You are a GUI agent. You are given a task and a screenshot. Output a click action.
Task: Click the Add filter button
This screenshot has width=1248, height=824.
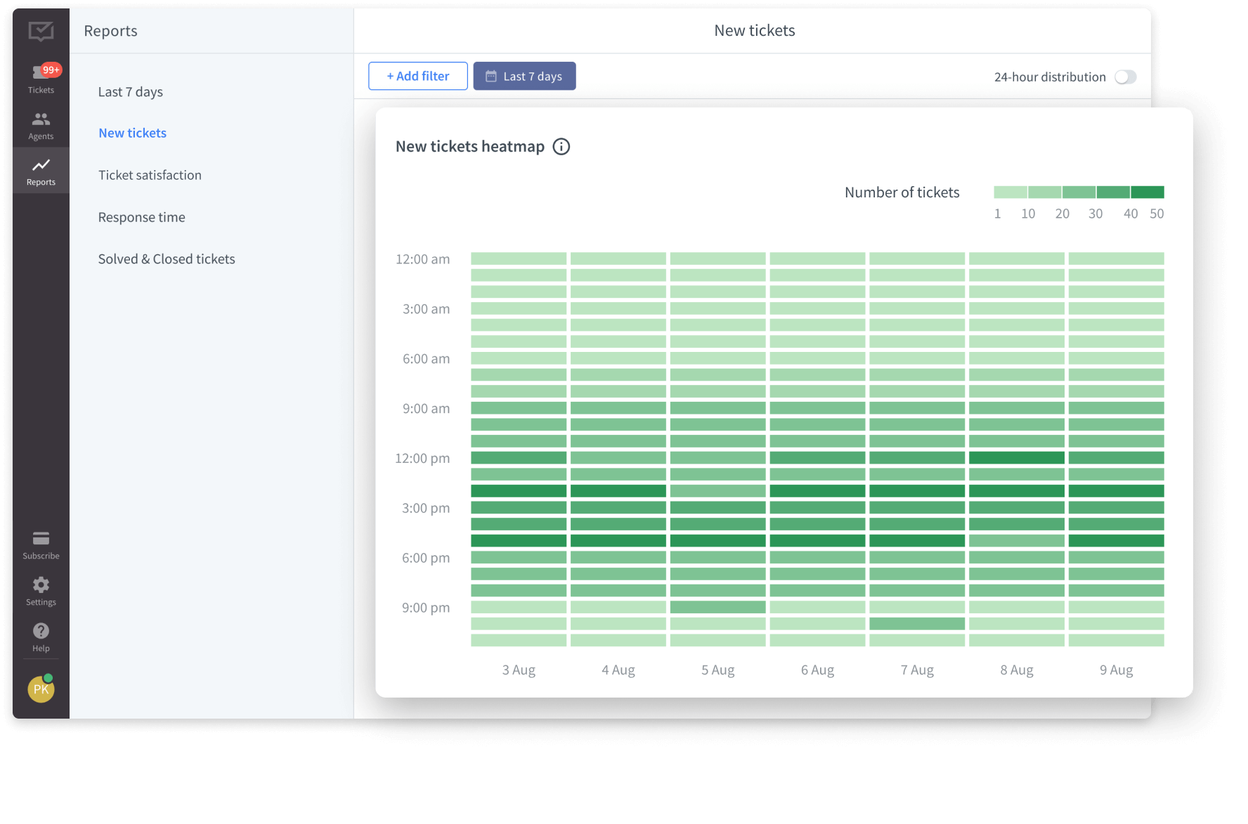417,76
